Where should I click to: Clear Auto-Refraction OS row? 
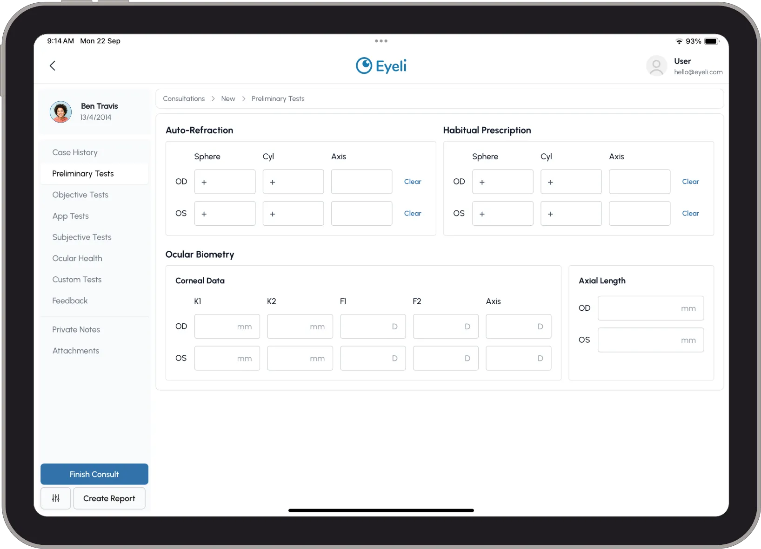[x=413, y=213]
